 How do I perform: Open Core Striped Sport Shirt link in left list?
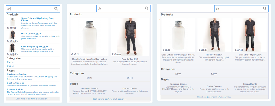click(x=35, y=47)
